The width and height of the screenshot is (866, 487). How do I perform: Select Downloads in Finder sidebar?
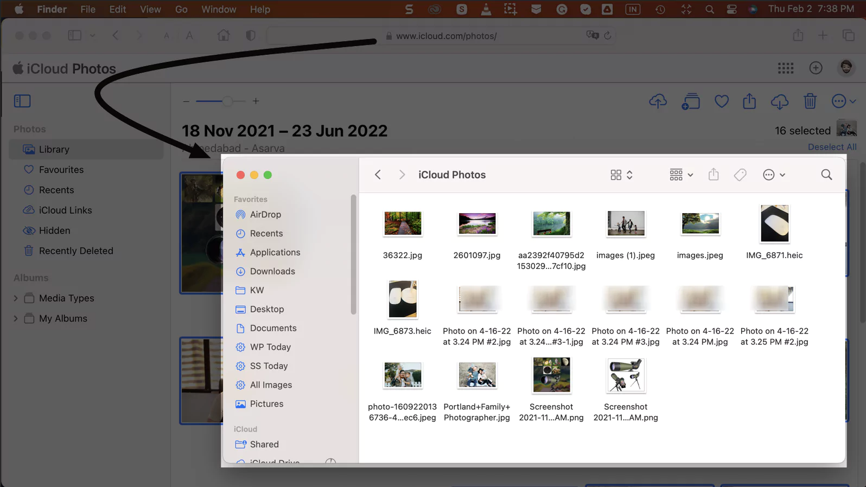point(272,271)
